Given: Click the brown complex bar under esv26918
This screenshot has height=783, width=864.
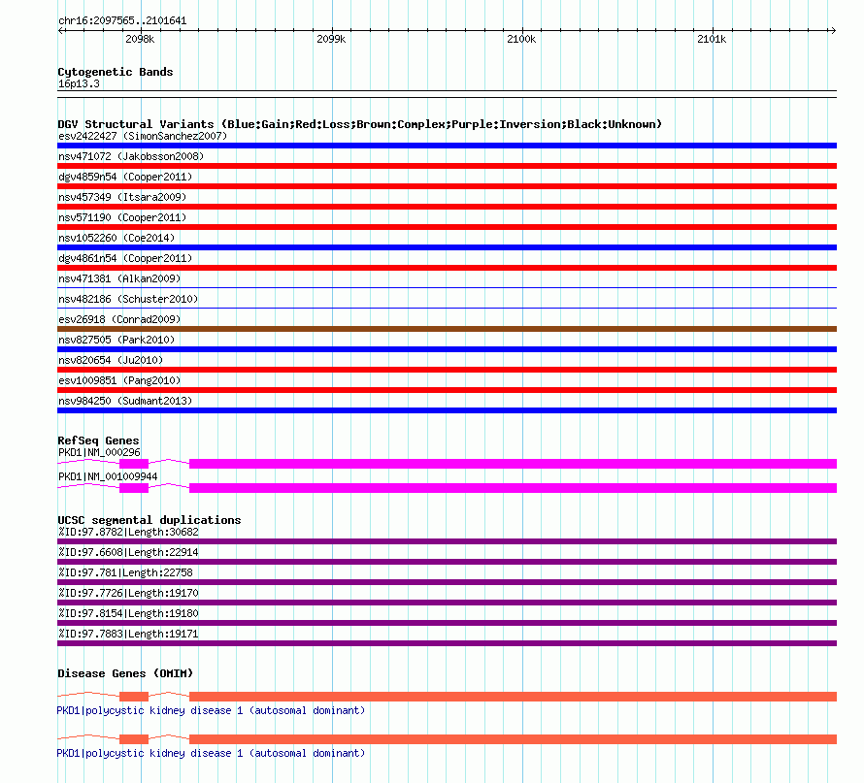Looking at the screenshot, I should 447,329.
